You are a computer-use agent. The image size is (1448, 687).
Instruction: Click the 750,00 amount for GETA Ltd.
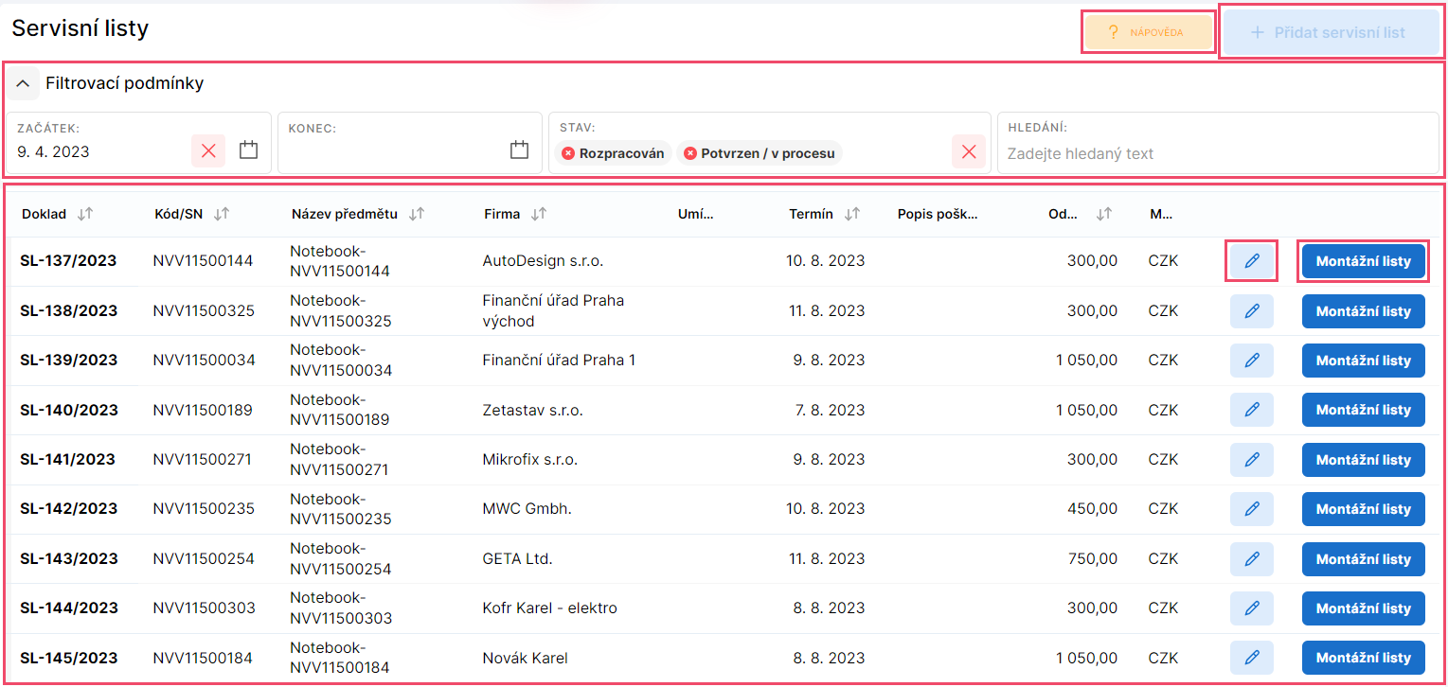(x=1093, y=559)
